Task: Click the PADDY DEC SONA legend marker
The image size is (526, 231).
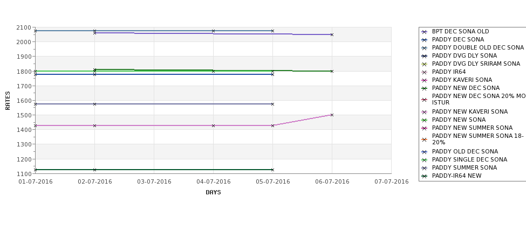Action: (x=425, y=40)
